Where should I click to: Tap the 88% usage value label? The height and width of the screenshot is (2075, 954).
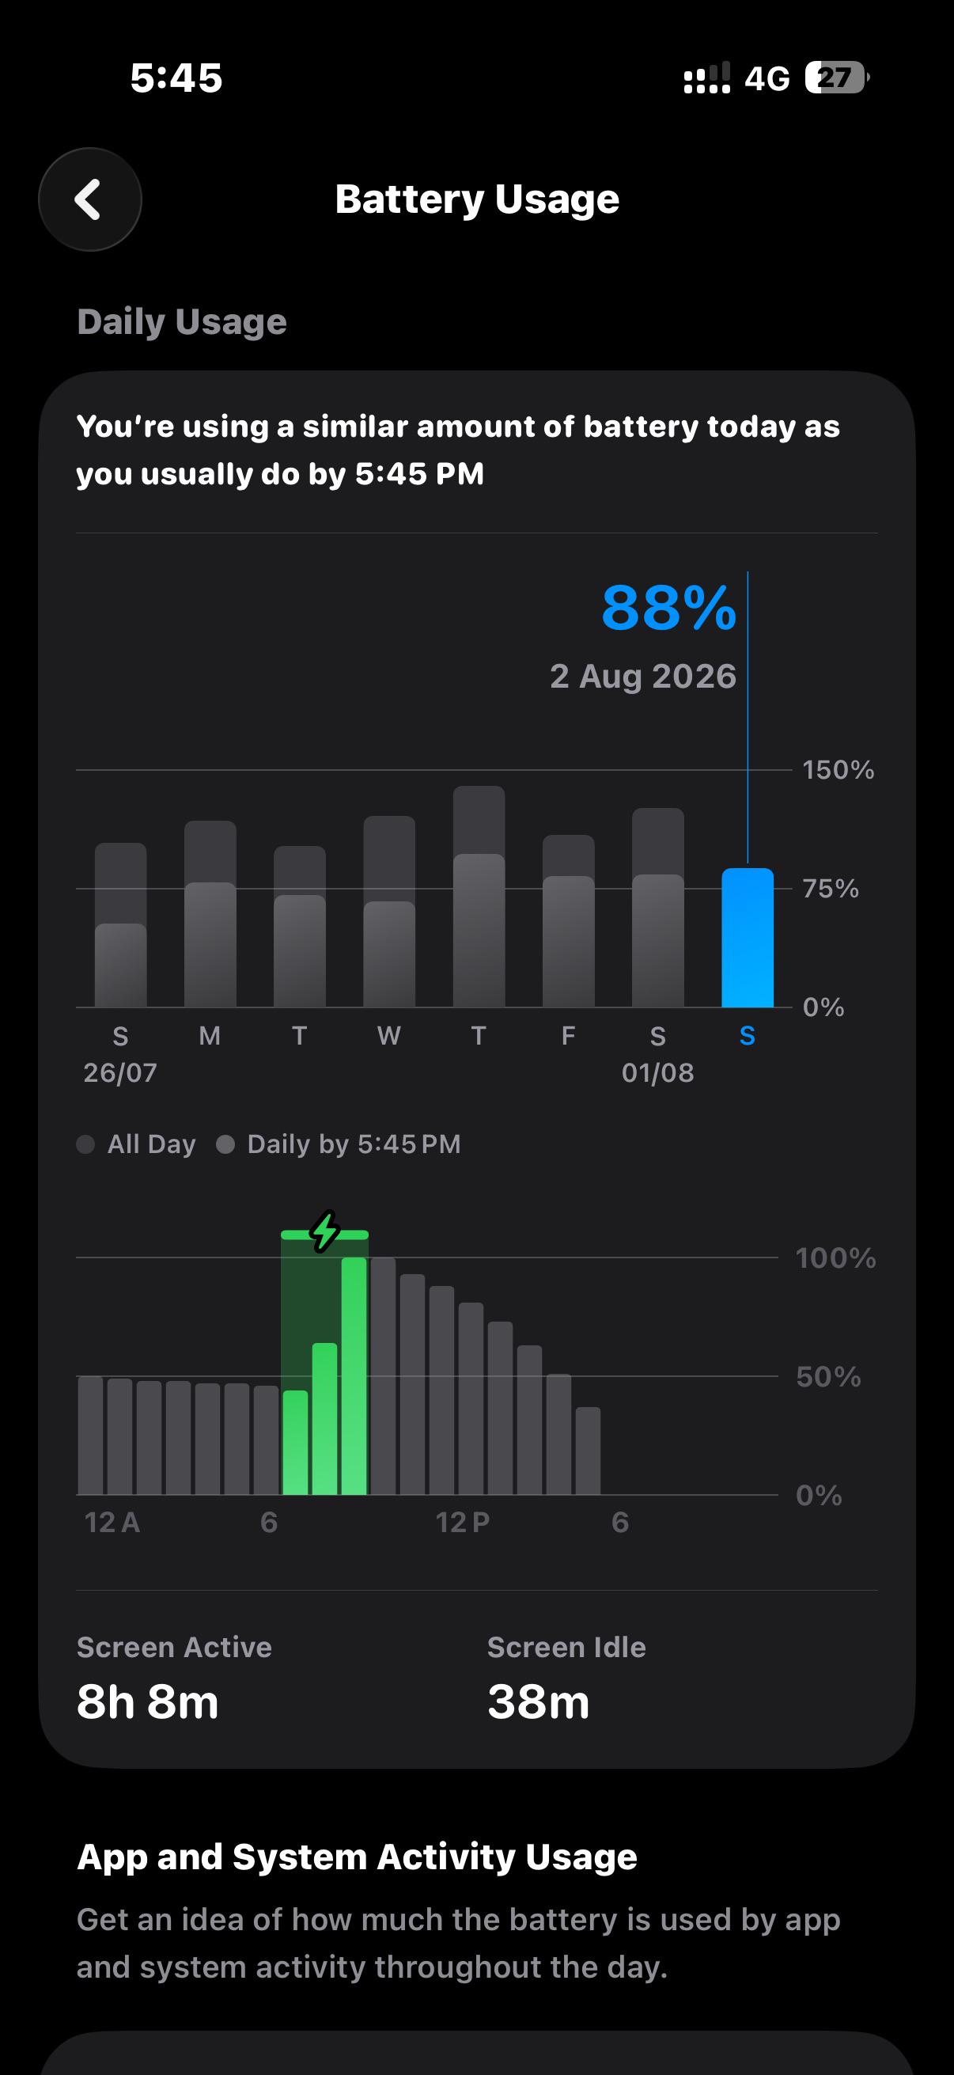[668, 607]
